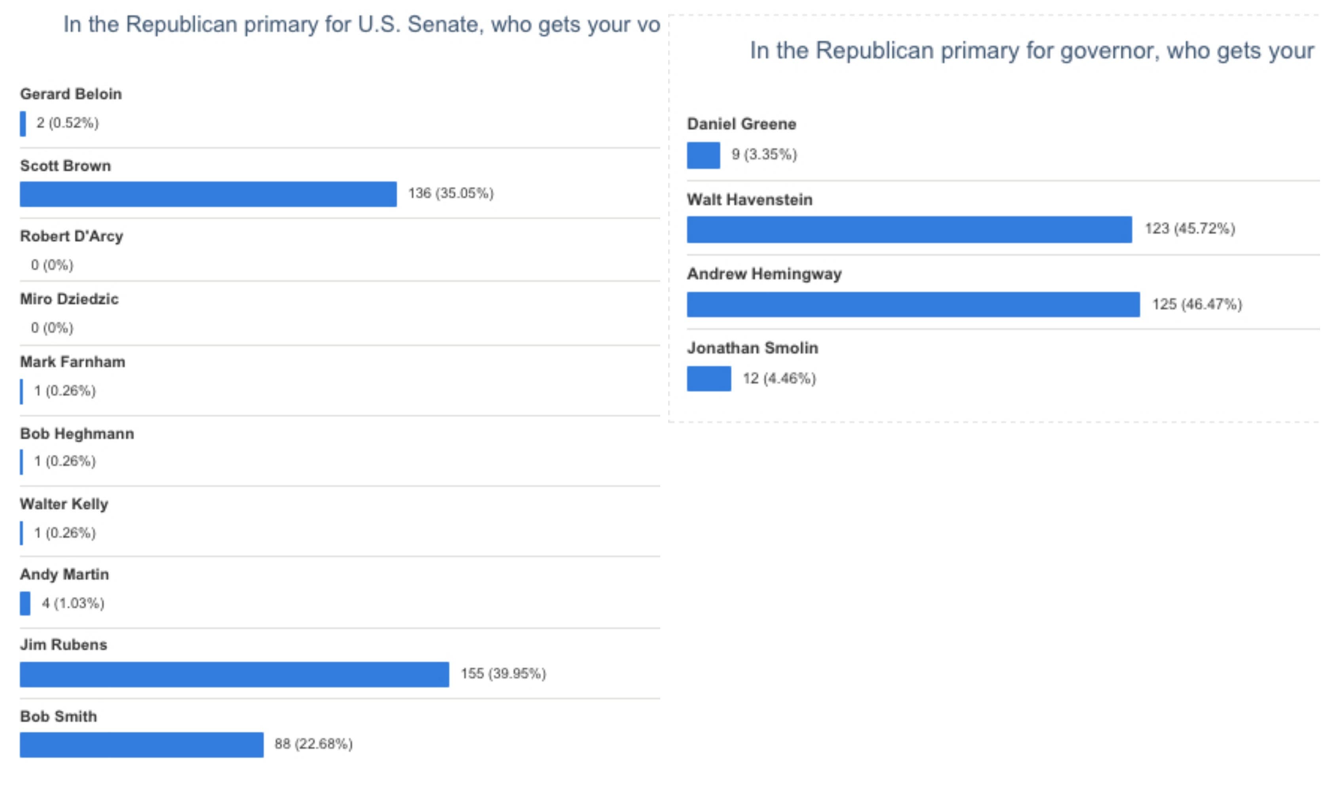The height and width of the screenshot is (791, 1328).
Task: Click the Scott Brown result bar
Action: [x=209, y=194]
